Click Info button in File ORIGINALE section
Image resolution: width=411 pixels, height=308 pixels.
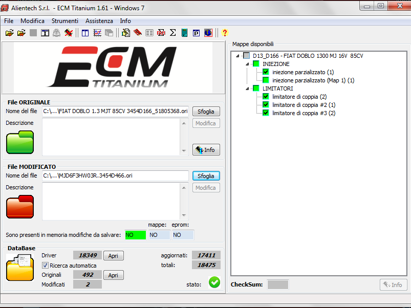[206, 150]
